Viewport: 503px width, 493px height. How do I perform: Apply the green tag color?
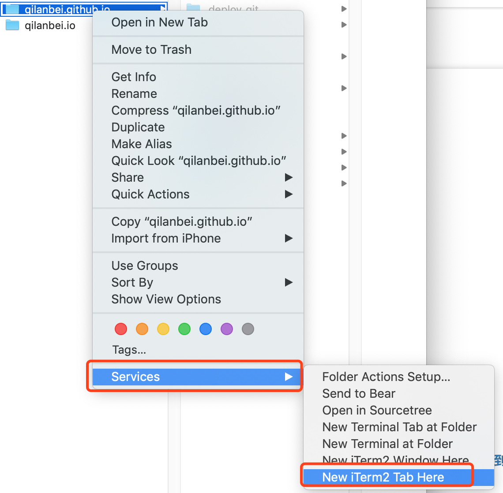[184, 329]
